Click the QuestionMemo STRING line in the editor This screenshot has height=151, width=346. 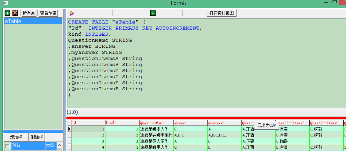pyautogui.click(x=100, y=40)
